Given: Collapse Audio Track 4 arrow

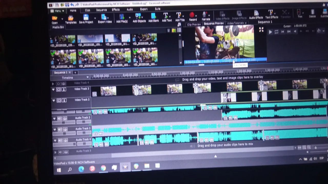Looking at the screenshot, I should pyautogui.click(x=55, y=141).
